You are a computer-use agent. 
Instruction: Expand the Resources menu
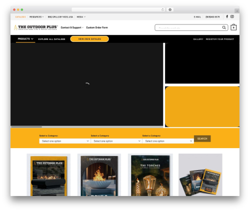pos(36,17)
